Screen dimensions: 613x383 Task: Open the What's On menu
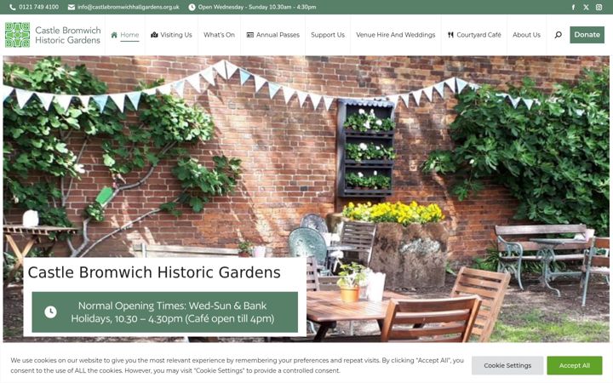tap(219, 35)
